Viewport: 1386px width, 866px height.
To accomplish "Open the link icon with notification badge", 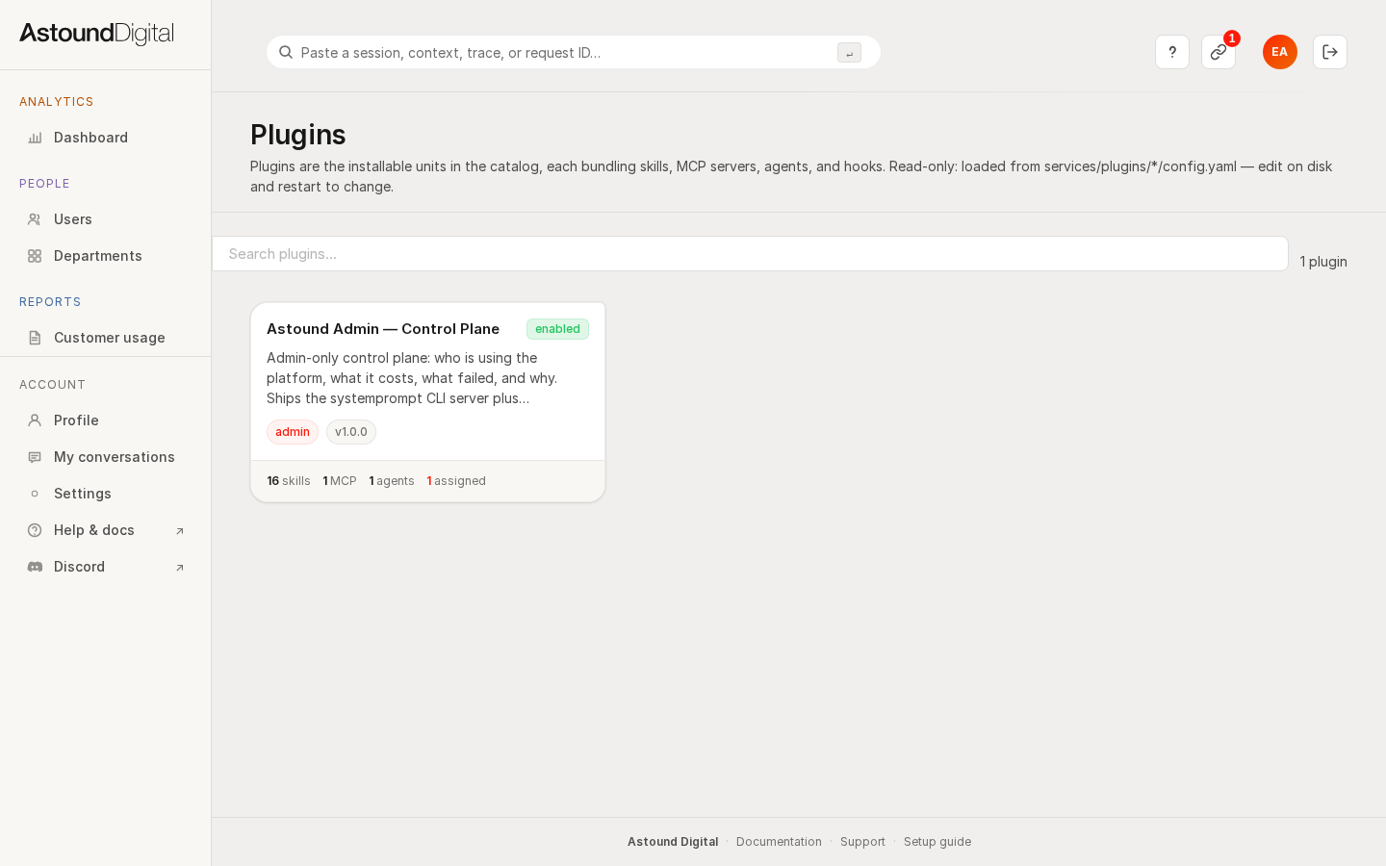I will 1219,52.
